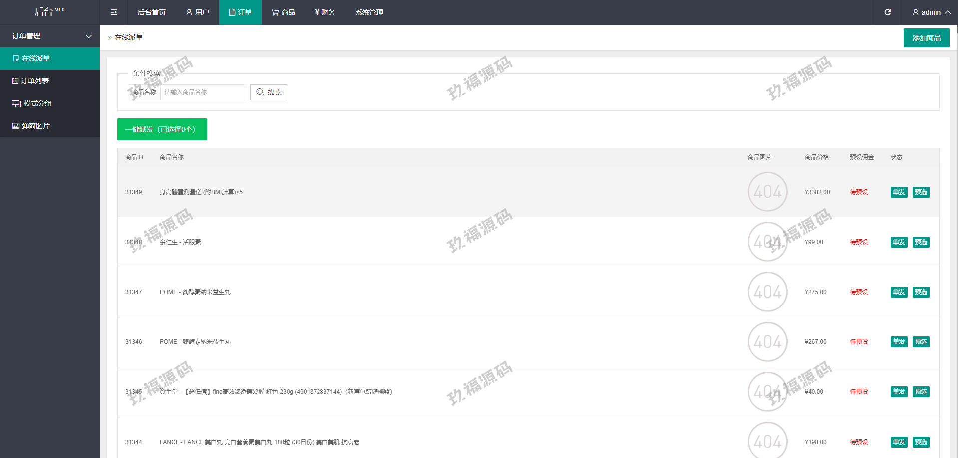
Task: Click the 404 thumbnail for product 31349
Action: 767,192
